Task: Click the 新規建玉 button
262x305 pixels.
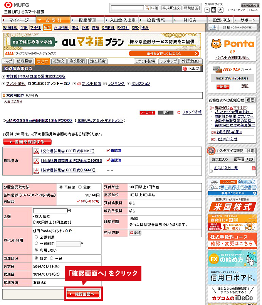Action: (x=191, y=8)
